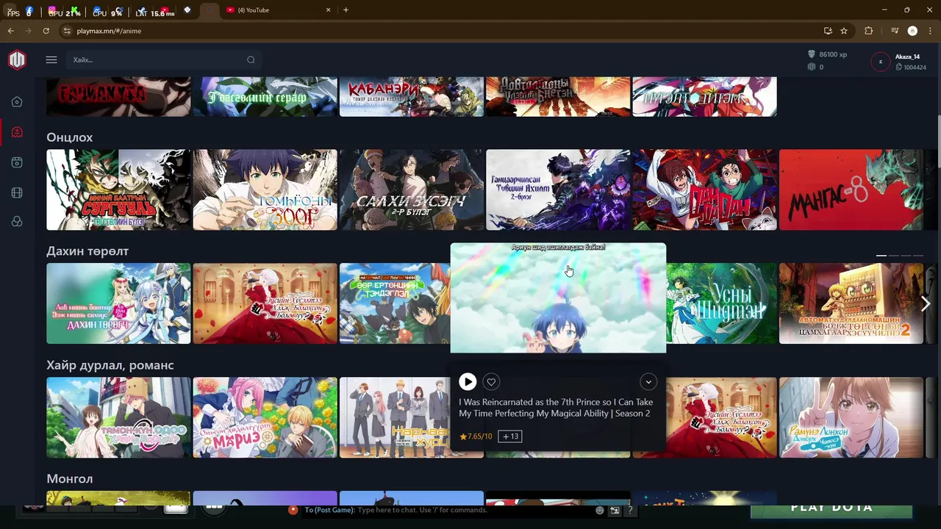
Task: Open the hamburger menu beside the search box
Action: click(51, 60)
